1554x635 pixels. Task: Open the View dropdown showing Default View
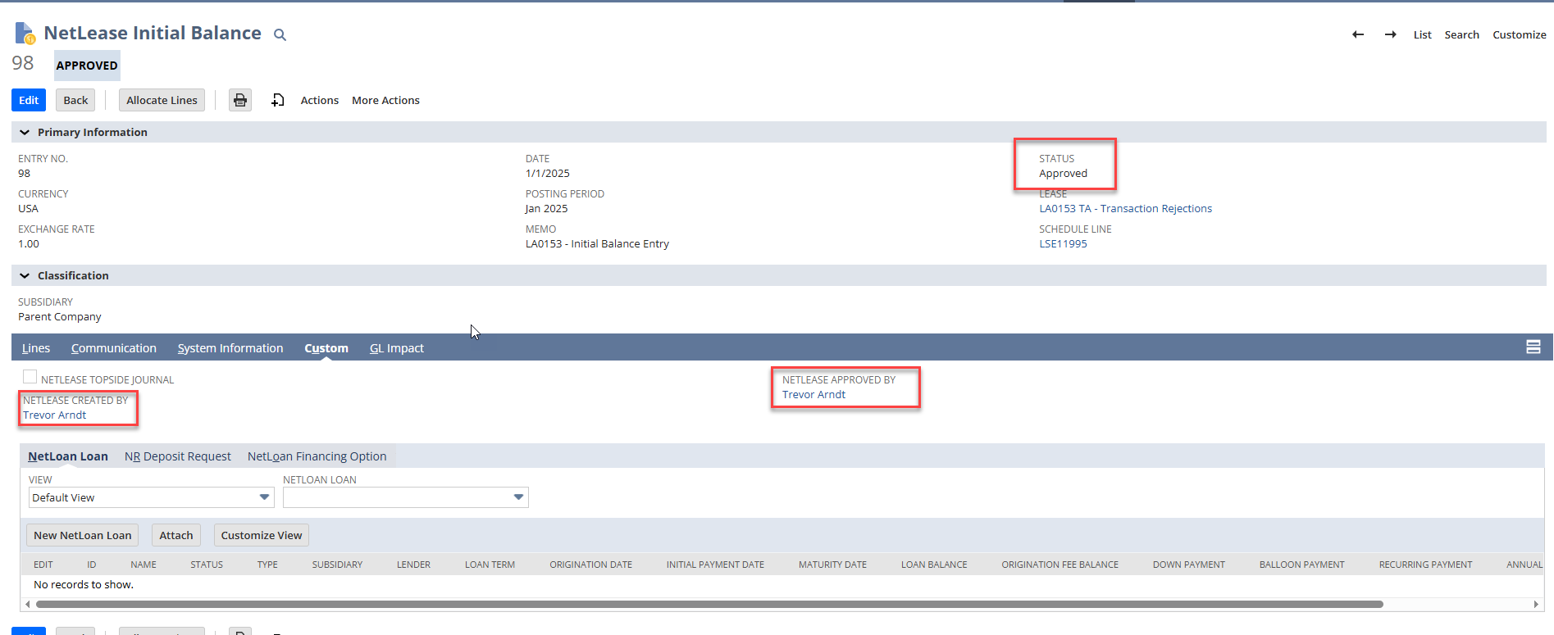[x=151, y=497]
